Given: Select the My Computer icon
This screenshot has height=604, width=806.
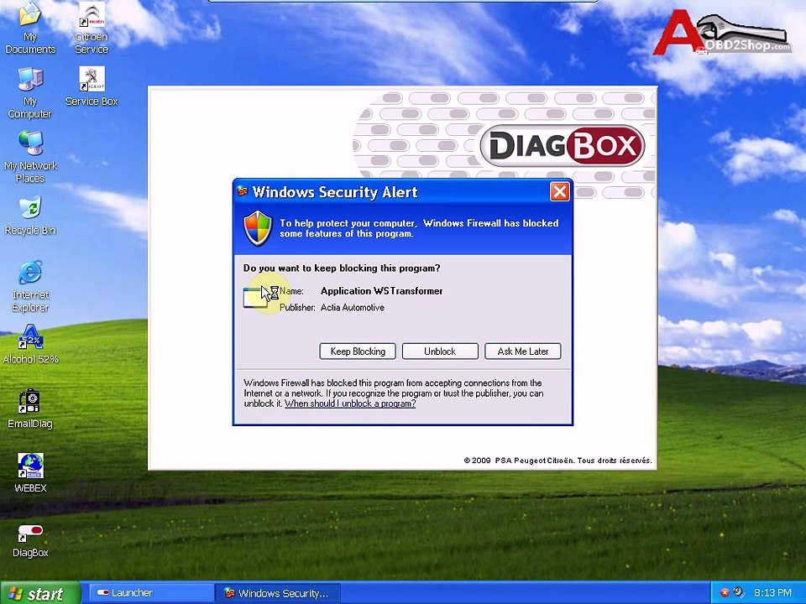Looking at the screenshot, I should coord(30,92).
